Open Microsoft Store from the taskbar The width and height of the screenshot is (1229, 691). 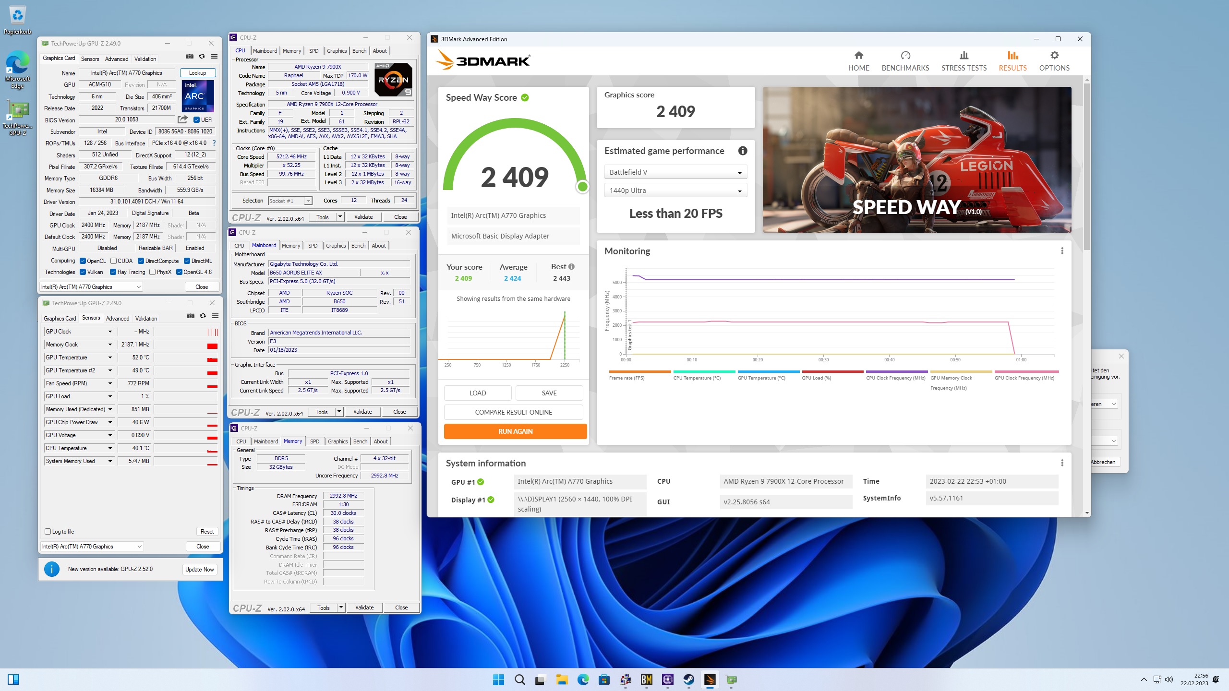coord(604,679)
